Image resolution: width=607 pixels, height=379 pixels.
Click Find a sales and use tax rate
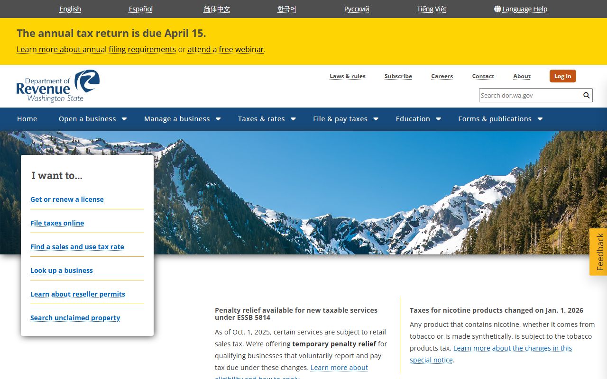[77, 247]
